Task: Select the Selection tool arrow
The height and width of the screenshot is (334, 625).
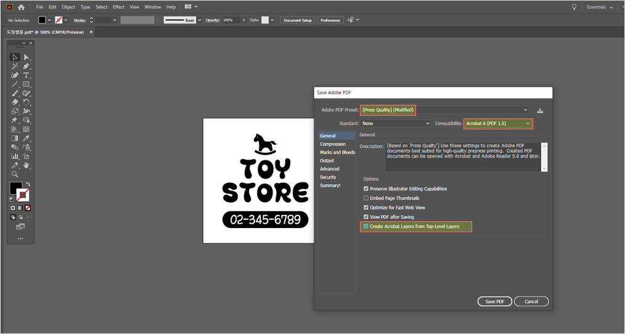Action: 15,57
